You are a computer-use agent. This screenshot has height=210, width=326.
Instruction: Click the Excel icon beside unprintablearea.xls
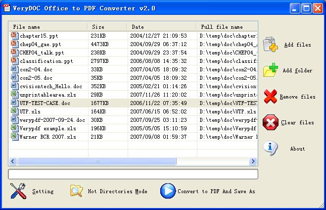click(14, 95)
